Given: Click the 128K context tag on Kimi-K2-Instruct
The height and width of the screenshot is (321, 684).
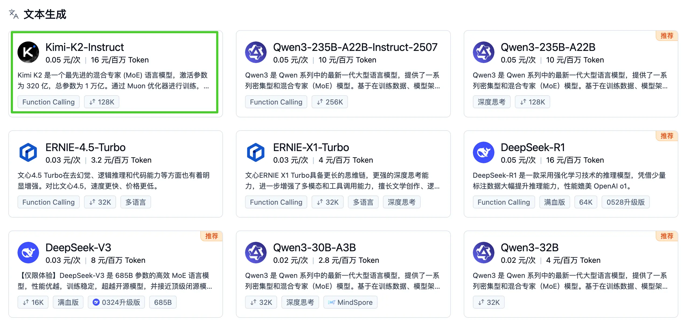Looking at the screenshot, I should 102,102.
